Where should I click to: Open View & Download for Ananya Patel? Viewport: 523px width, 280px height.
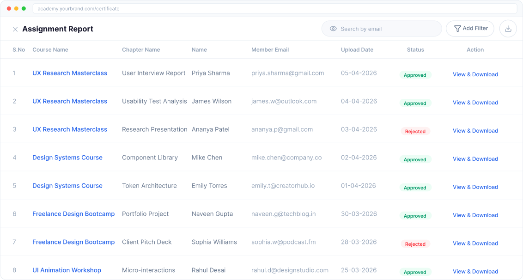point(475,131)
